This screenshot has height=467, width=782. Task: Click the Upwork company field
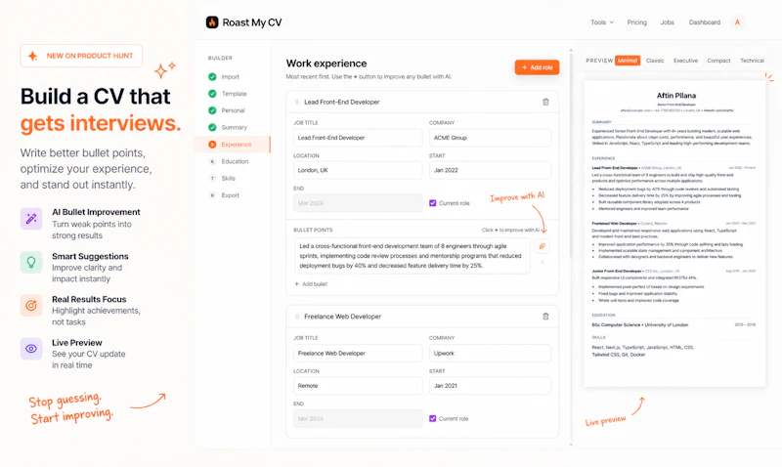point(491,353)
